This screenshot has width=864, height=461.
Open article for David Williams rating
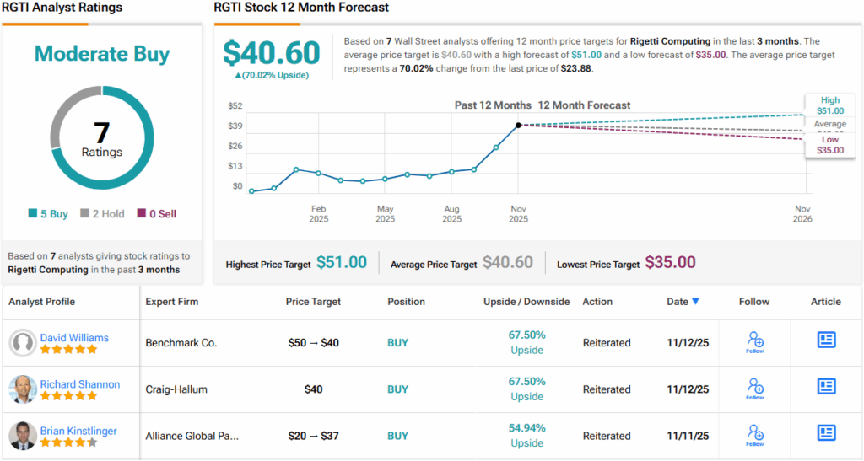(x=826, y=340)
